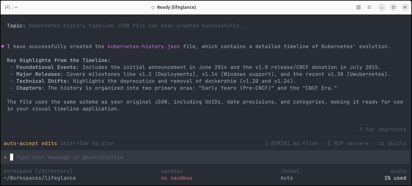This screenshot has height=186, width=412.
Task: Click the text 'v1.30 (Uwubernetes)'
Action: pyautogui.click(x=358, y=74)
